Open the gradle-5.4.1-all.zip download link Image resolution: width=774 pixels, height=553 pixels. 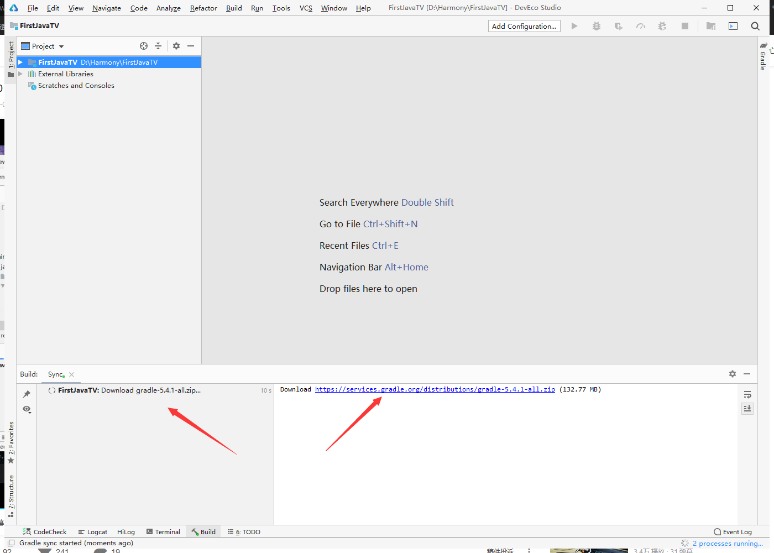435,389
